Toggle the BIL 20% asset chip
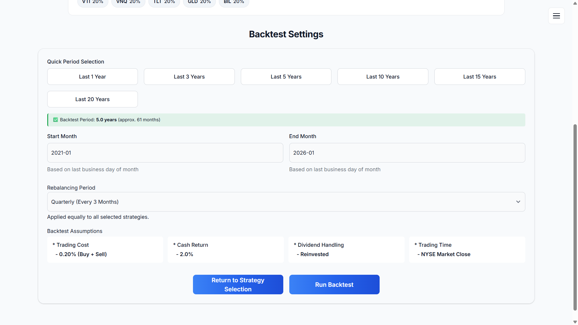 pyautogui.click(x=234, y=2)
